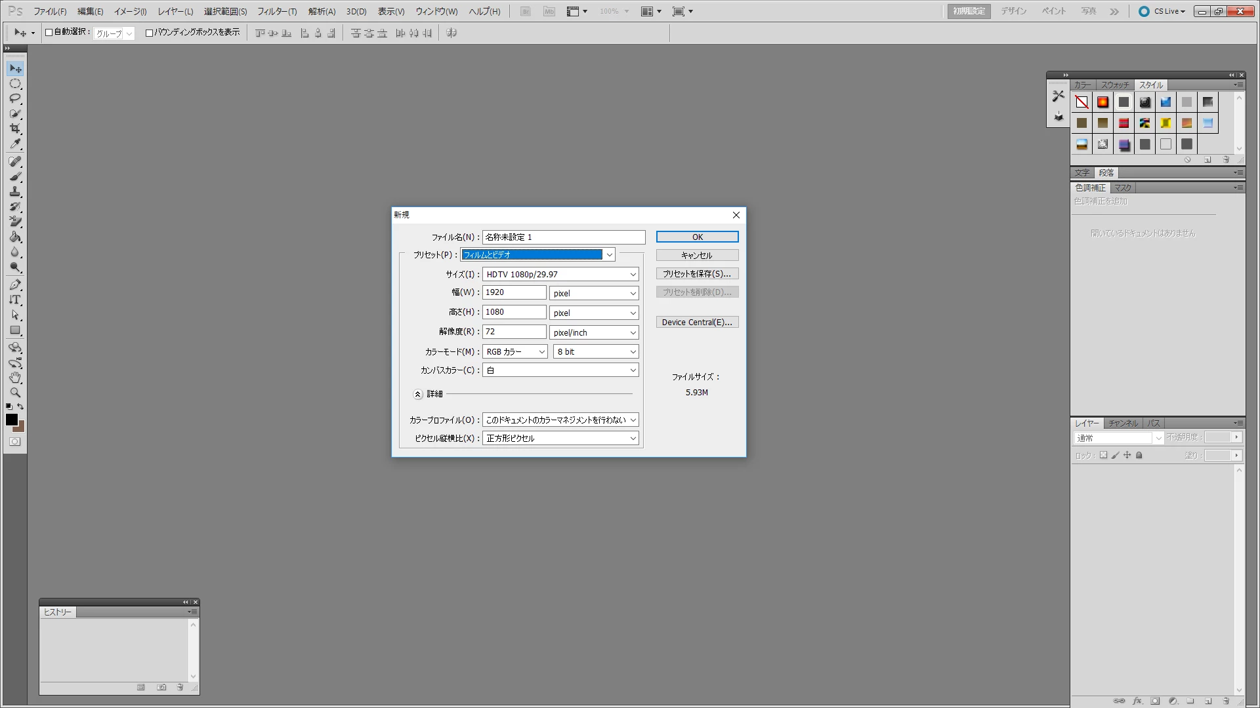Open the カラーモード RGB dropdown
Screen dimensions: 1260x708
click(x=514, y=352)
